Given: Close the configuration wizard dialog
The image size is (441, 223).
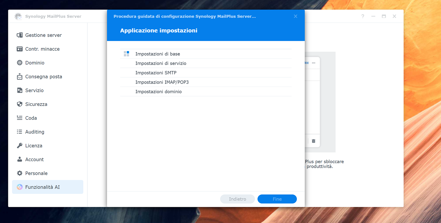Looking at the screenshot, I should (295, 16).
